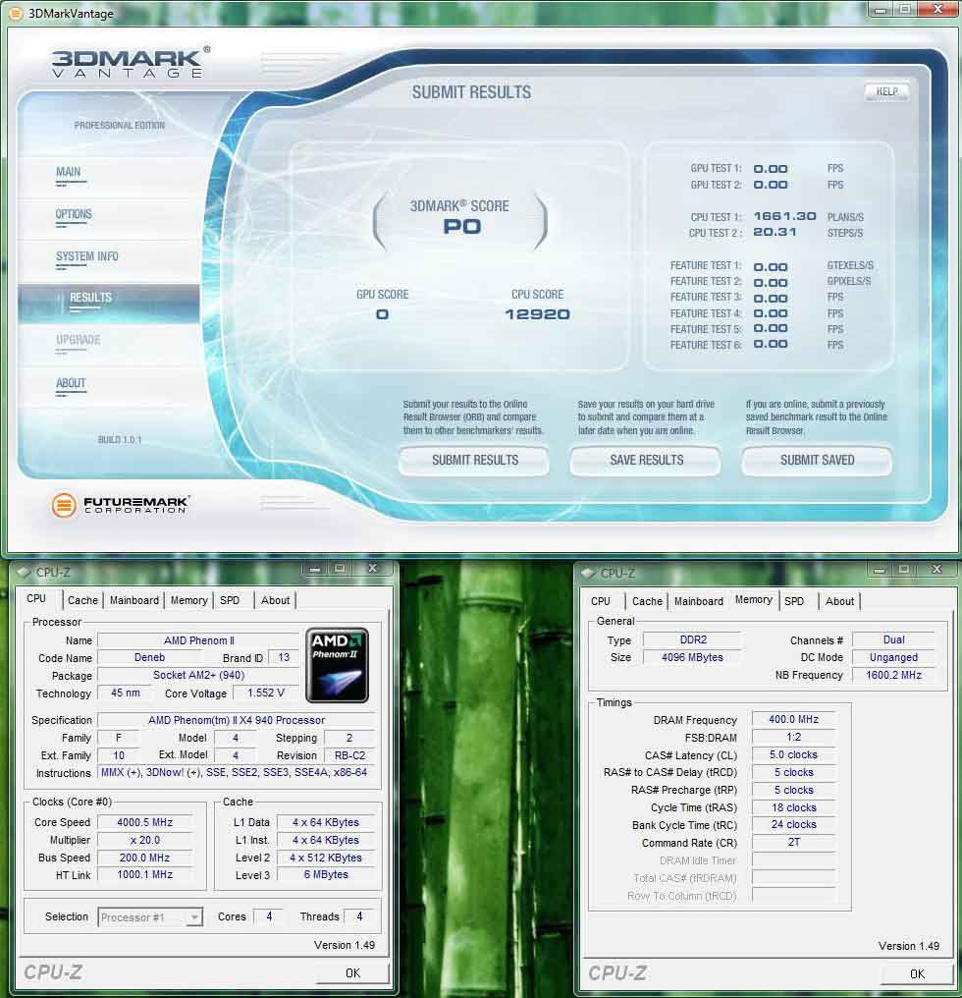Screen dimensions: 962x998
Task: Click the Level 3 cache field 6 MBytes
Action: tap(326, 875)
